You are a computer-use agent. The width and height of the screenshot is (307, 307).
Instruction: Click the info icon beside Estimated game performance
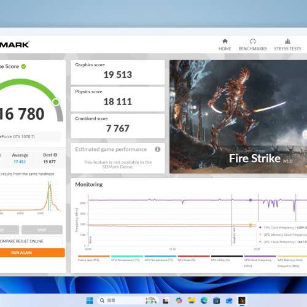click(157, 149)
